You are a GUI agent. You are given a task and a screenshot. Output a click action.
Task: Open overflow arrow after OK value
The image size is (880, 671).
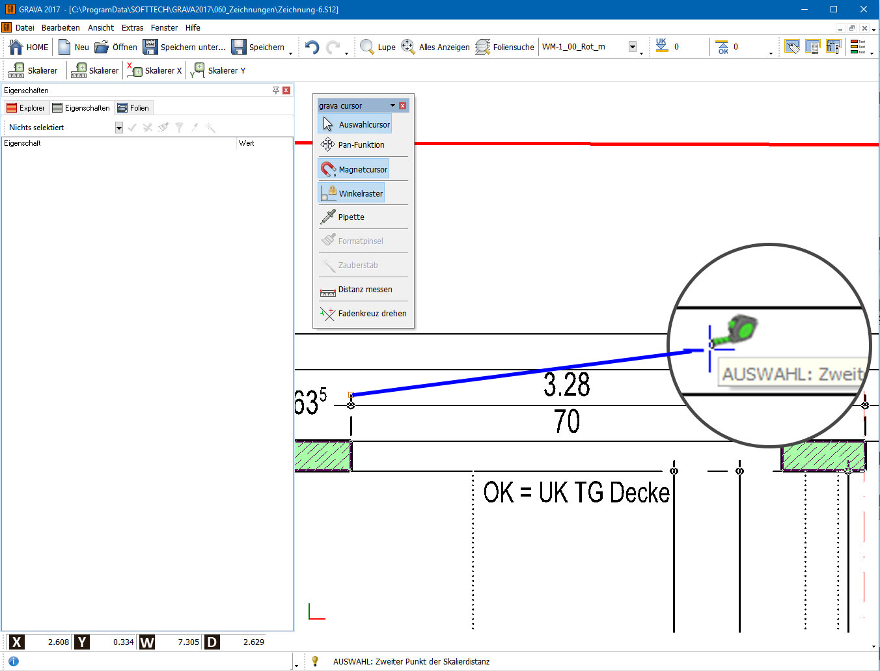point(771,52)
